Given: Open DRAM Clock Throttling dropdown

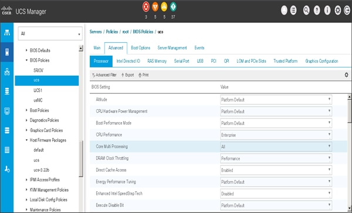Looking at the screenshot, I should pyautogui.click(x=276, y=158).
